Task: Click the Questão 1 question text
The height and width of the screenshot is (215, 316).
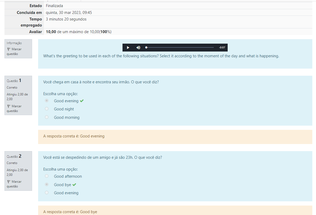Action: (101, 82)
